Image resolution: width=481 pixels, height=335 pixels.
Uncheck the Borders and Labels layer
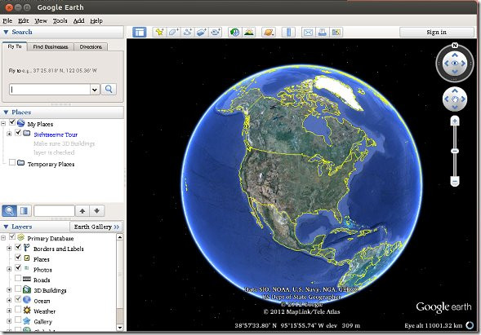tap(18, 247)
